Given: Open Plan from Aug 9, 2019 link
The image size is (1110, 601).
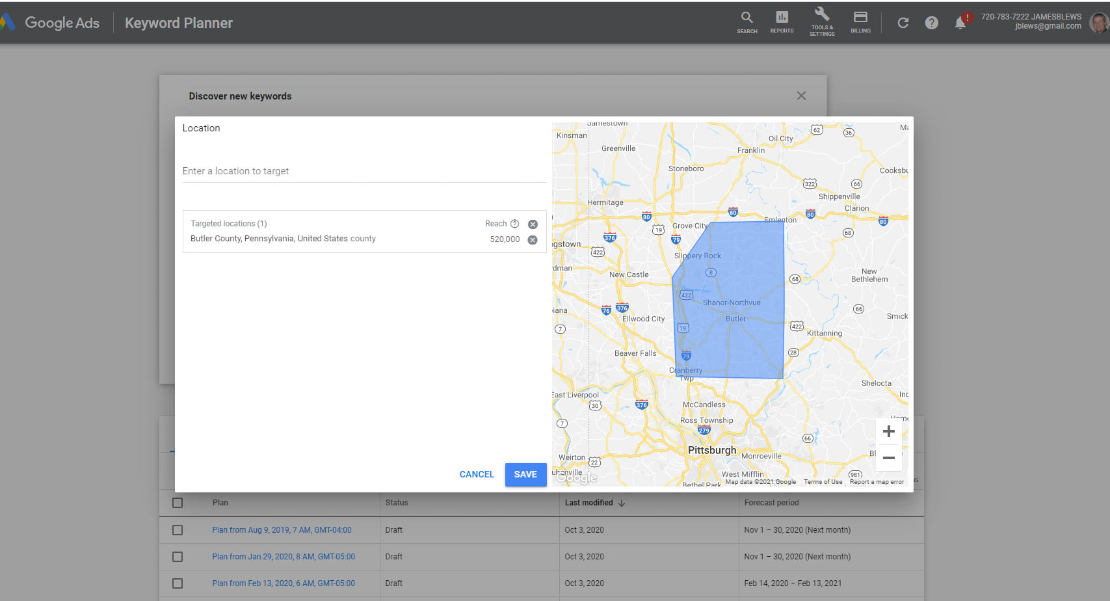Looking at the screenshot, I should (x=282, y=530).
